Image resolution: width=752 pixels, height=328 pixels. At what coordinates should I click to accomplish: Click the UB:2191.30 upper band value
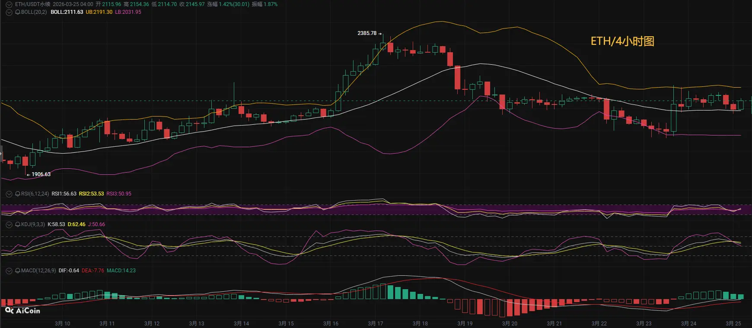(x=99, y=12)
